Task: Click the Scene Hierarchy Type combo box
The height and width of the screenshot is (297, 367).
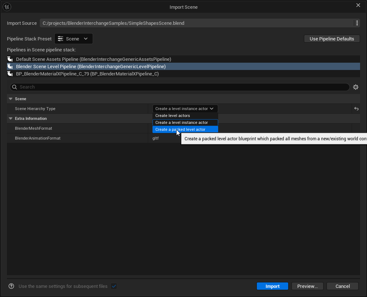Action: point(185,109)
